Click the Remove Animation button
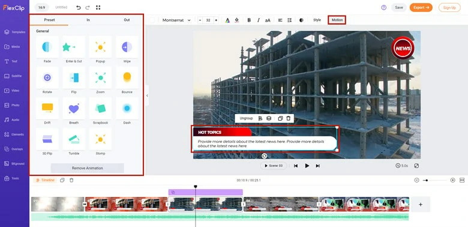This screenshot has height=227, width=468. pos(87,168)
